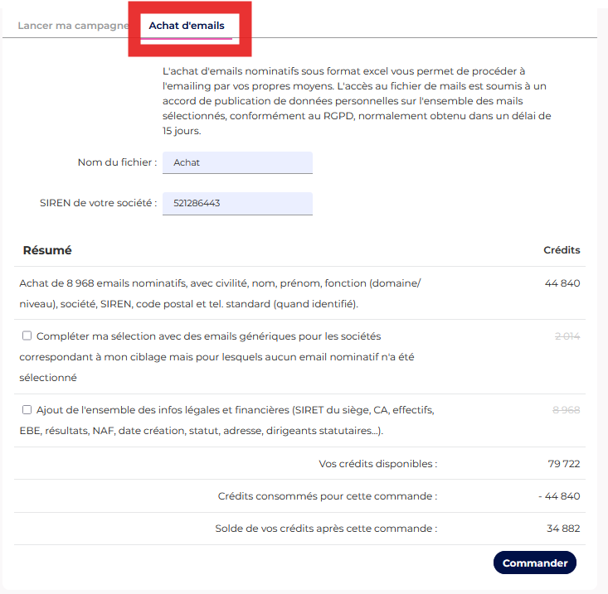Click the consumed credits value - 44 840
The height and width of the screenshot is (594, 608).
click(x=559, y=496)
